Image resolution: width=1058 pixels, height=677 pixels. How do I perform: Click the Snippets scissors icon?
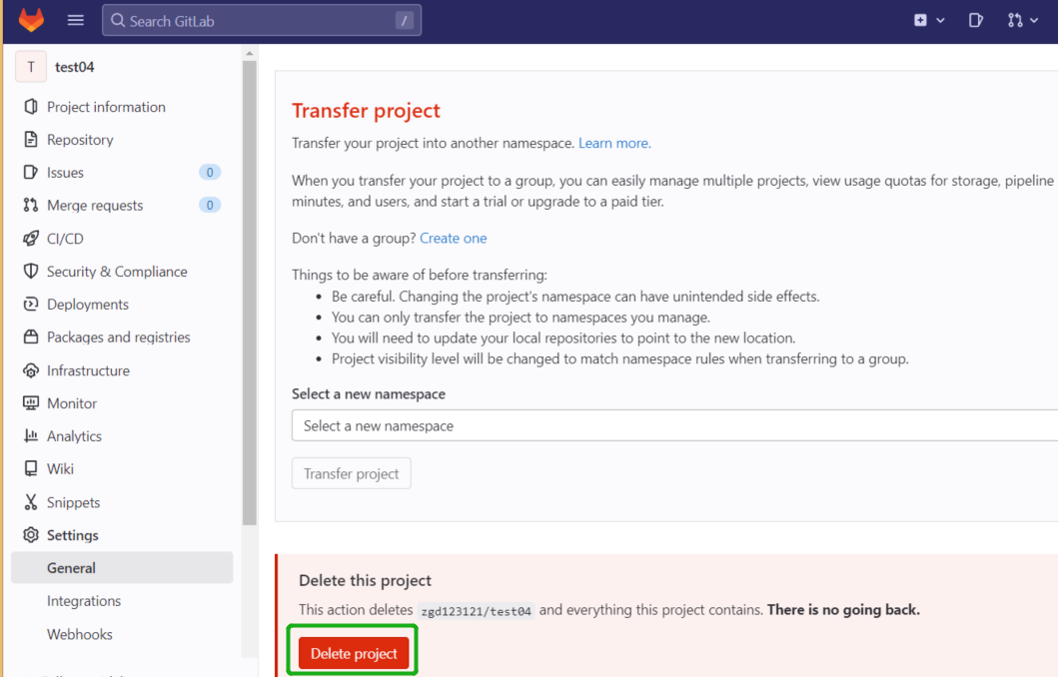pyautogui.click(x=30, y=501)
